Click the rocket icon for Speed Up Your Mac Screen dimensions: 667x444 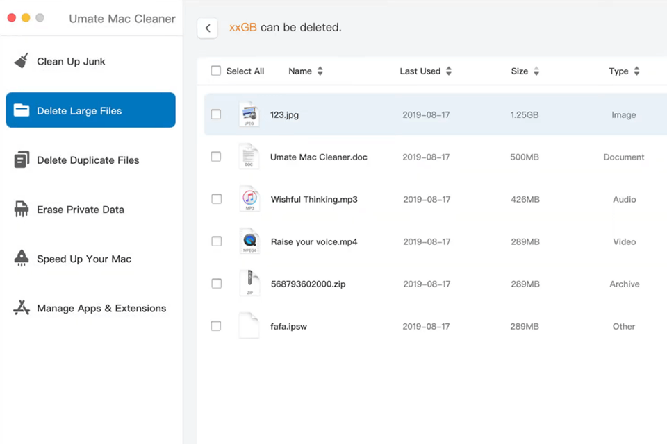click(x=22, y=259)
